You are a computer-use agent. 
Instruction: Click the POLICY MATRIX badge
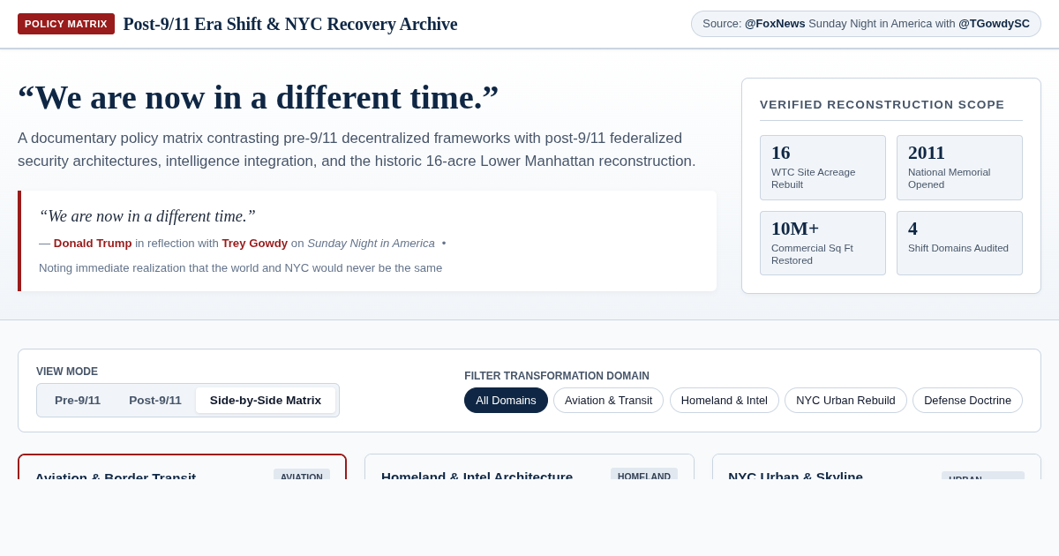point(66,24)
